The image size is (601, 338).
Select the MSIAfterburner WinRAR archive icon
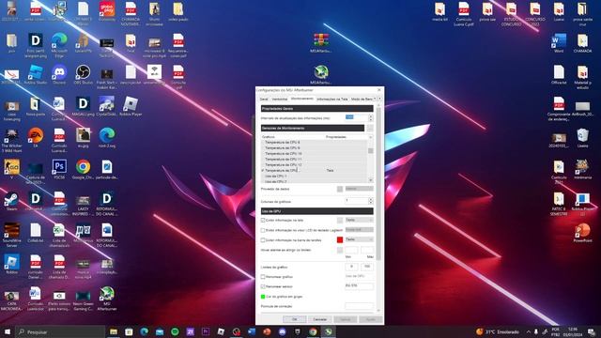[x=321, y=43]
